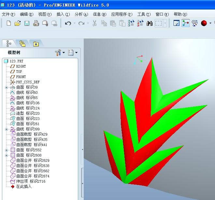Viewport: 215px width, 200px height.
Task: Select 曲线 标识124 feature
Action: [x=25, y=108]
